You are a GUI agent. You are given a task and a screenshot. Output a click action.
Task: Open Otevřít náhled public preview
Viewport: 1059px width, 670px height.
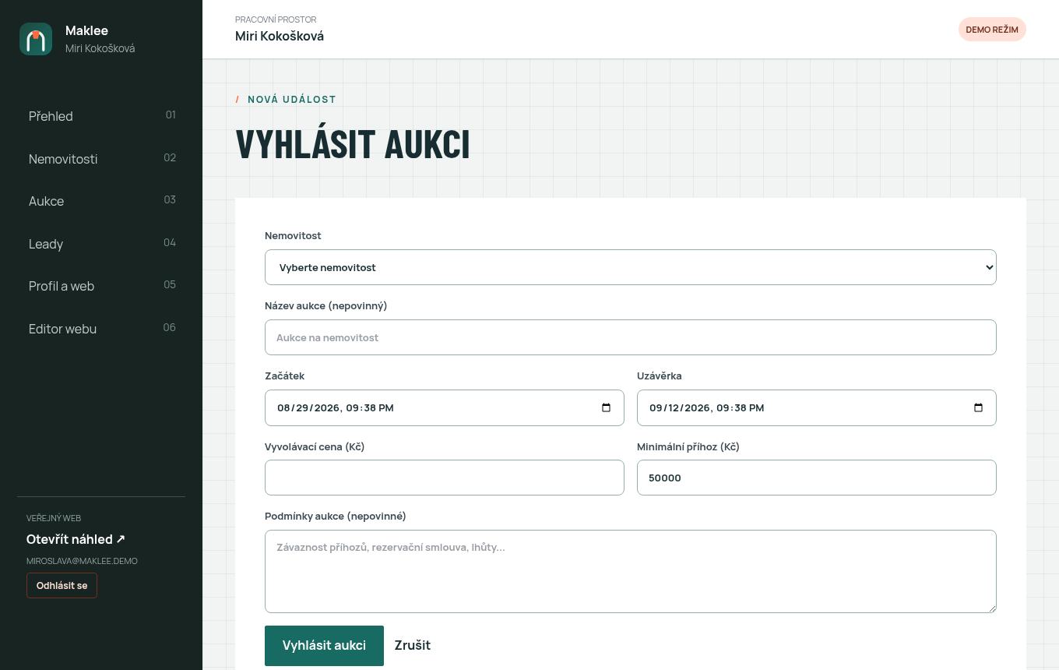coord(76,539)
